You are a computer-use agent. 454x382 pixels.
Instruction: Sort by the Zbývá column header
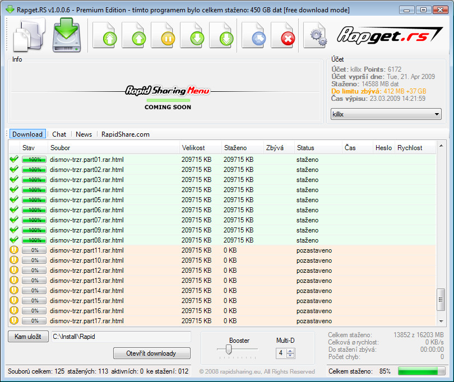point(279,148)
